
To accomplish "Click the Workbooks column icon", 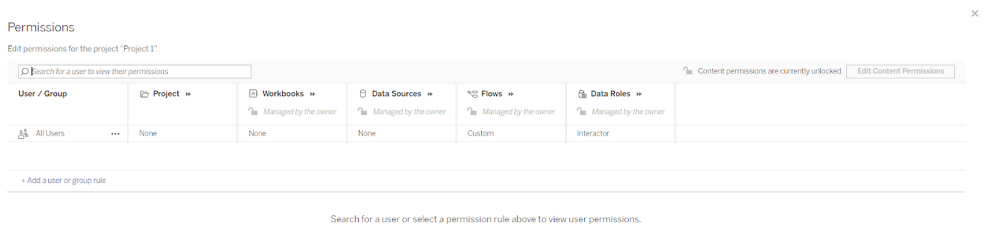I will (x=253, y=94).
